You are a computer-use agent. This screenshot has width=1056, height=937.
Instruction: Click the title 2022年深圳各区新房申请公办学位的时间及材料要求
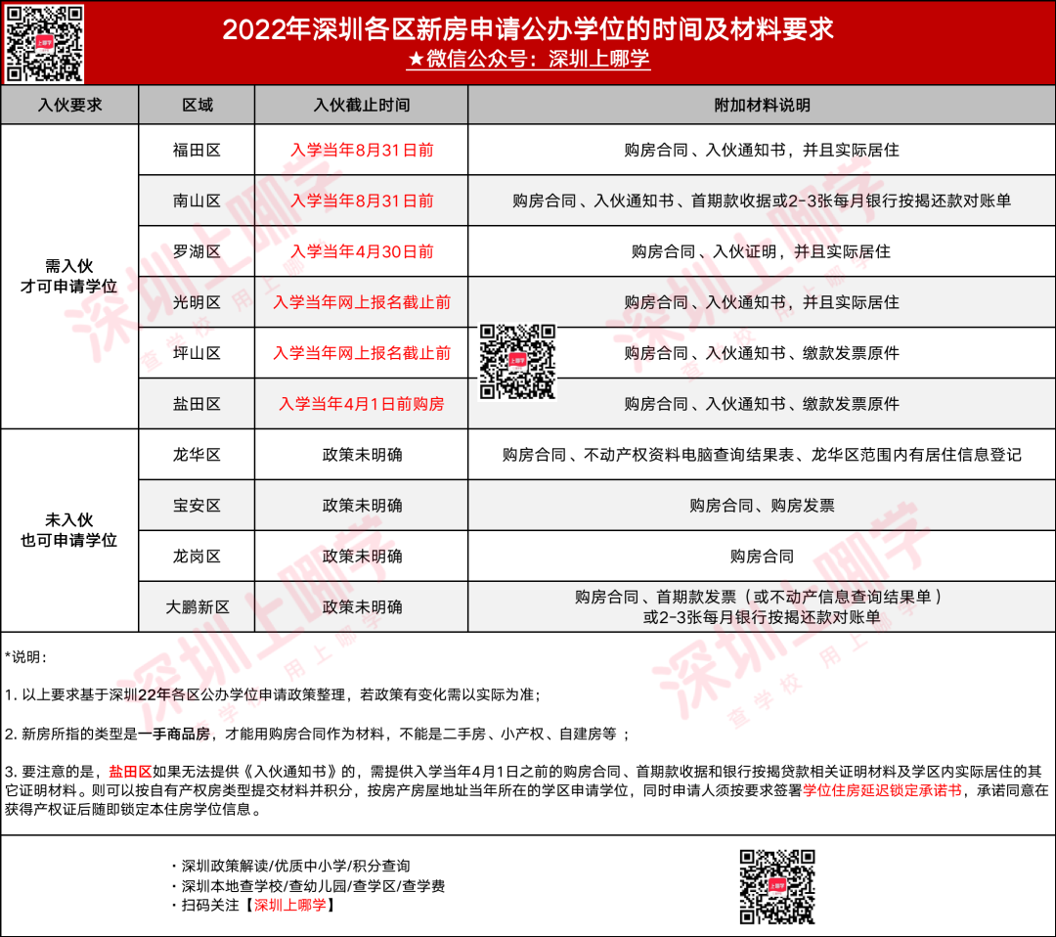528,29
